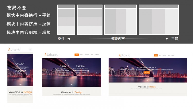Click the right arrow on the desktop hero slider
193x109 pixels.
185,70
